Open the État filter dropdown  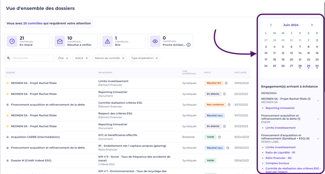pos(63,58)
